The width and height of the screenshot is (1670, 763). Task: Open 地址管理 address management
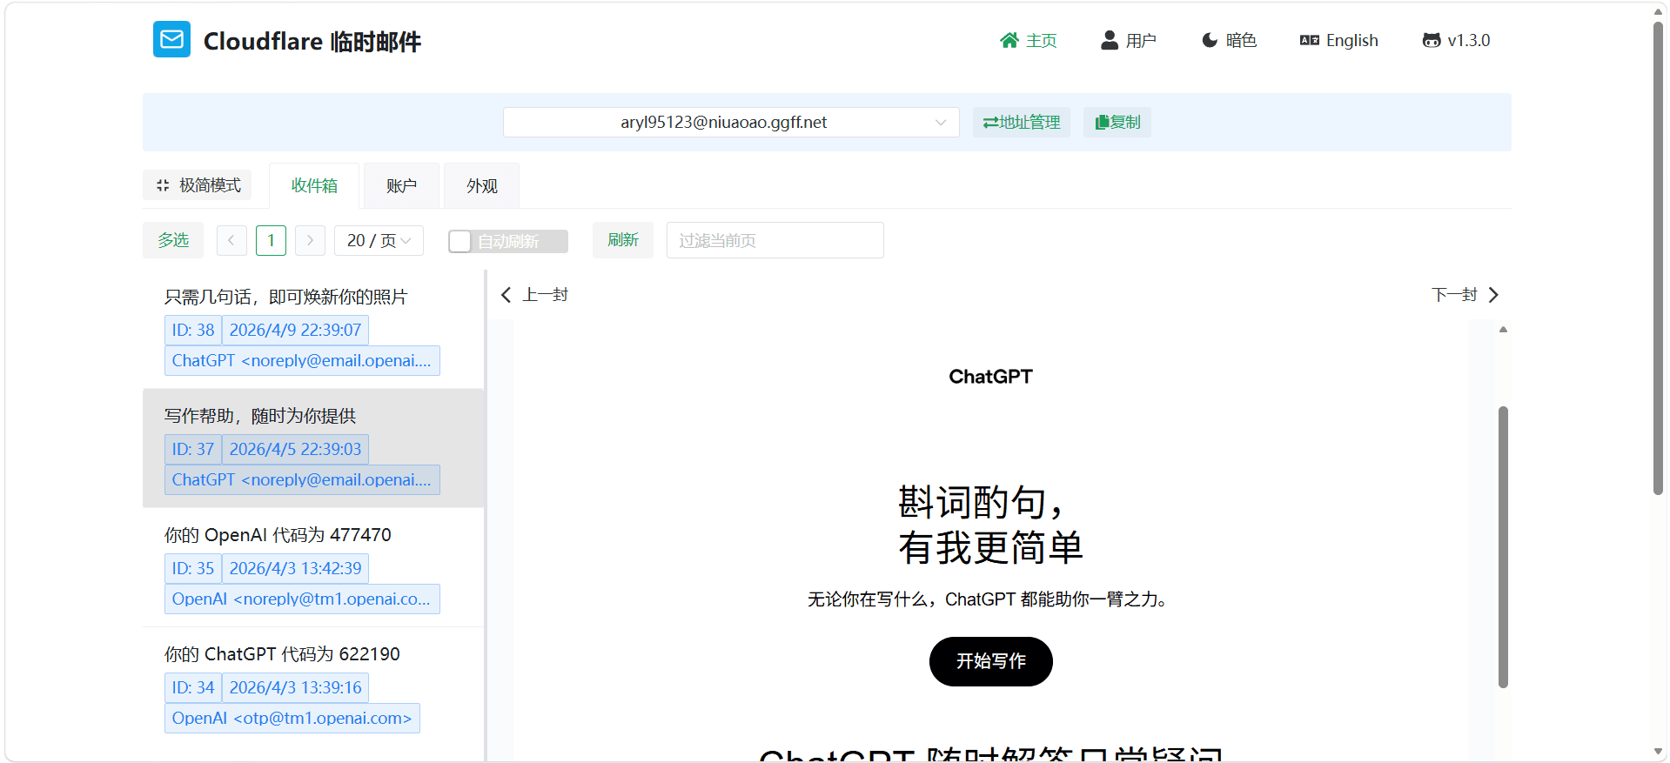click(1022, 122)
